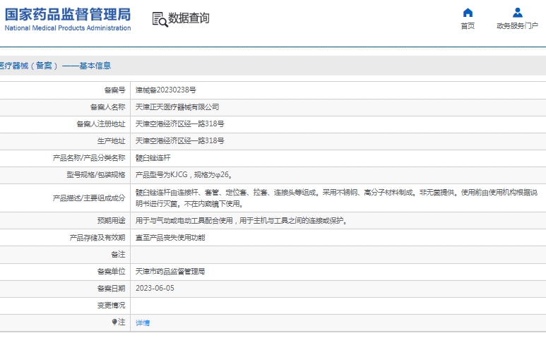Click the 备案人名称 value 天津正天医疗器械有限公司
This screenshot has width=546, height=338.
click(177, 107)
